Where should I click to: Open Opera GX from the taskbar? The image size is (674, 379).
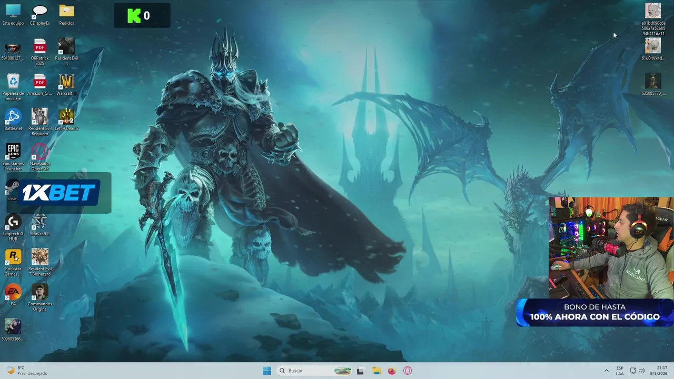(408, 371)
